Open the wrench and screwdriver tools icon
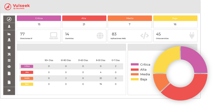The height and width of the screenshot is (108, 215). click(9, 54)
